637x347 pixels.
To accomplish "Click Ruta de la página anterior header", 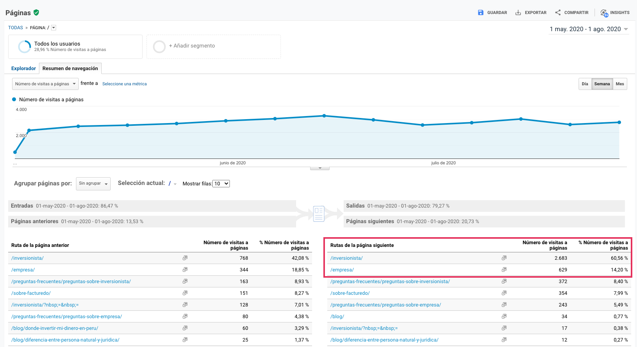I will coord(40,245).
